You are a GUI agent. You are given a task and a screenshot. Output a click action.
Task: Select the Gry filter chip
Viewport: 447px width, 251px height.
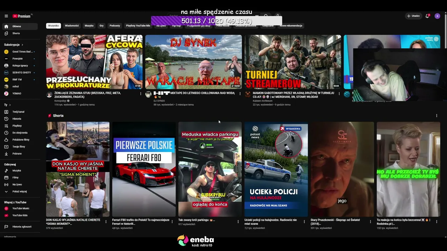[x=102, y=26]
